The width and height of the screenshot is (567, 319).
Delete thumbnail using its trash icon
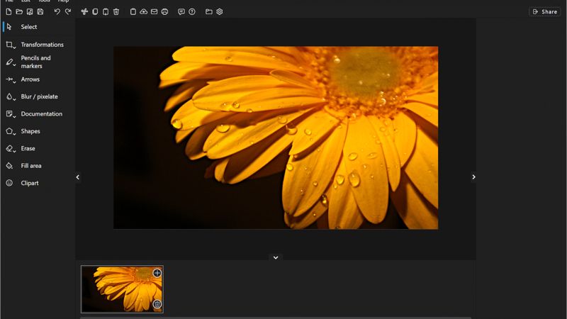pos(157,305)
